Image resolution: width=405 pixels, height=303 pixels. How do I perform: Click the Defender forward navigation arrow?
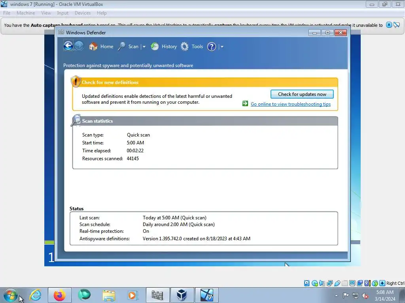(x=79, y=46)
